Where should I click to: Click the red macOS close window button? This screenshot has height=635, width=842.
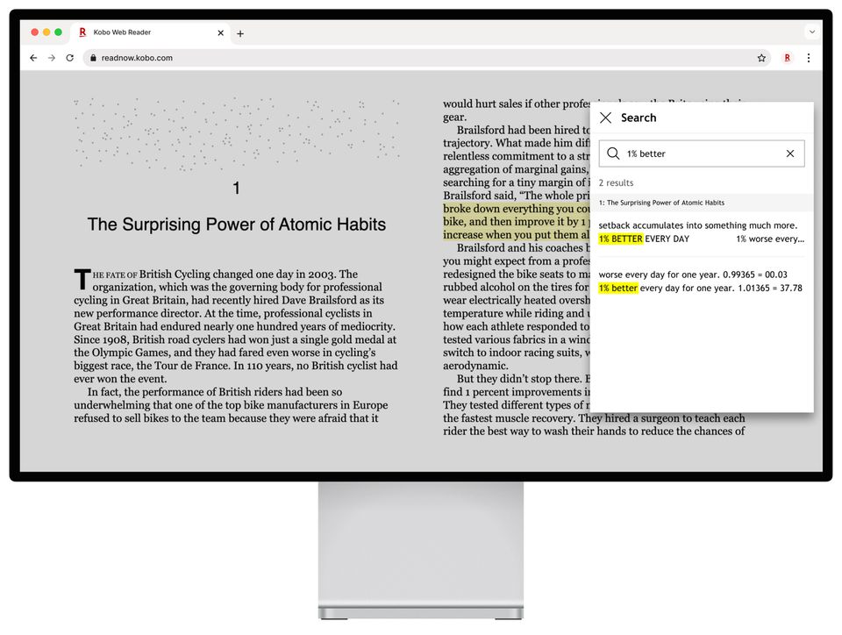pyautogui.click(x=35, y=32)
